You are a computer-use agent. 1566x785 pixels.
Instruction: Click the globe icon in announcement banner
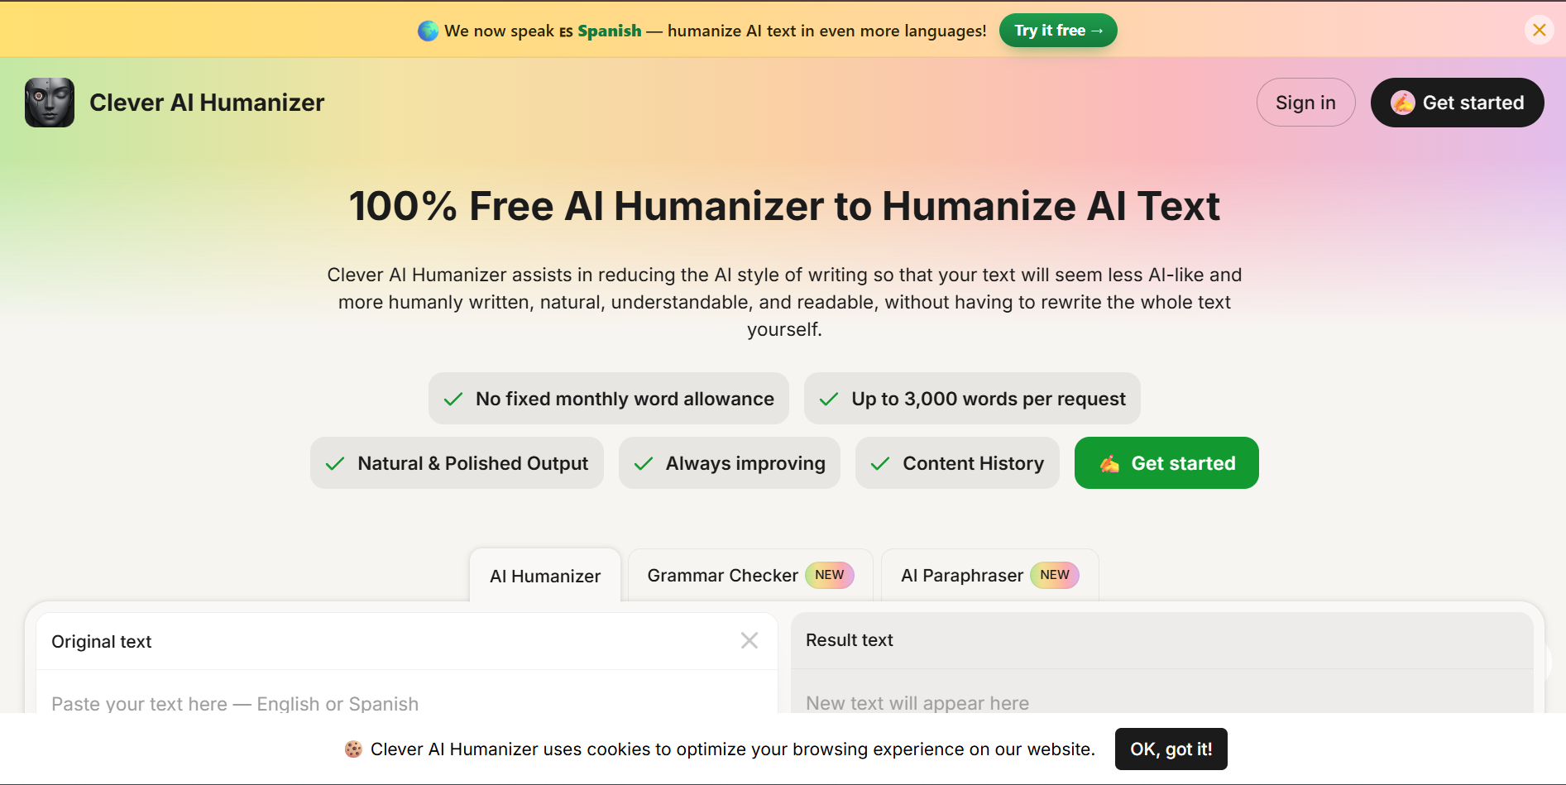coord(428,31)
